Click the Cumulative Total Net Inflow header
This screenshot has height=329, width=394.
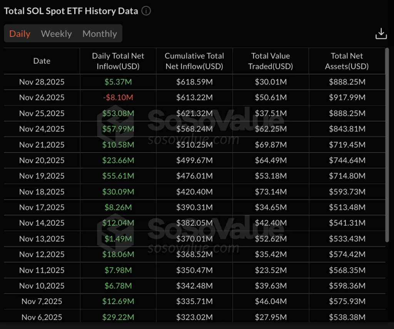point(194,61)
